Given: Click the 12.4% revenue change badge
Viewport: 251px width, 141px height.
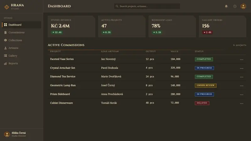Looking at the screenshot, I should tap(57, 32).
